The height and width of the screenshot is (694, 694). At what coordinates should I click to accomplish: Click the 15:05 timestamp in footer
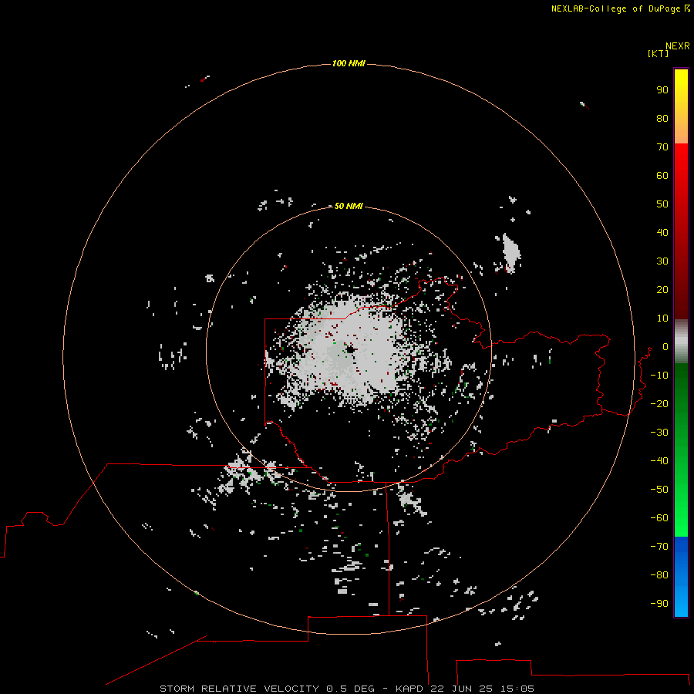[517, 689]
